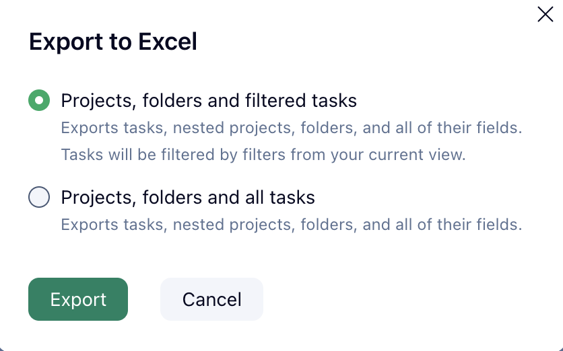Select the all tasks radio button
Image resolution: width=563 pixels, height=351 pixels.
tap(39, 198)
